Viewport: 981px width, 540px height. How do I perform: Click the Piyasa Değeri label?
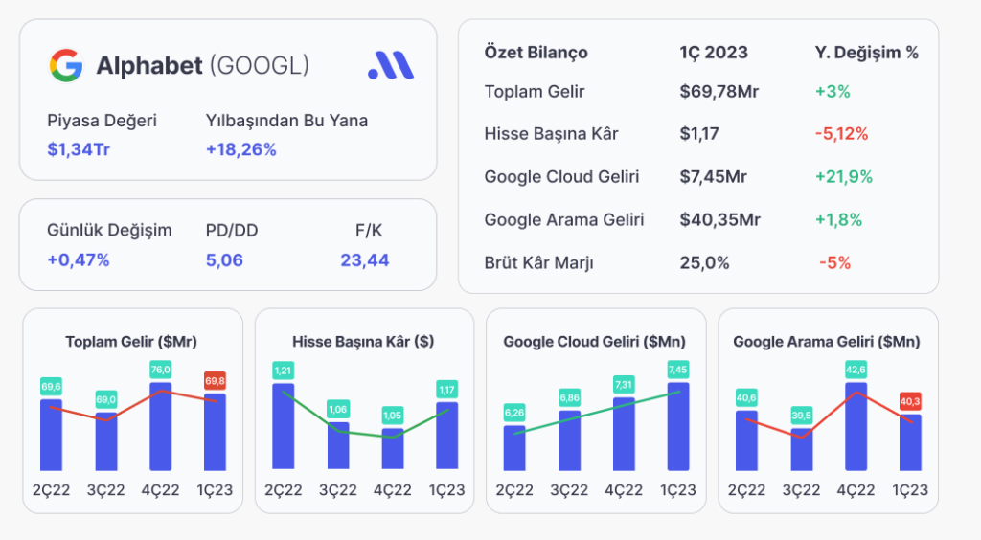(102, 121)
